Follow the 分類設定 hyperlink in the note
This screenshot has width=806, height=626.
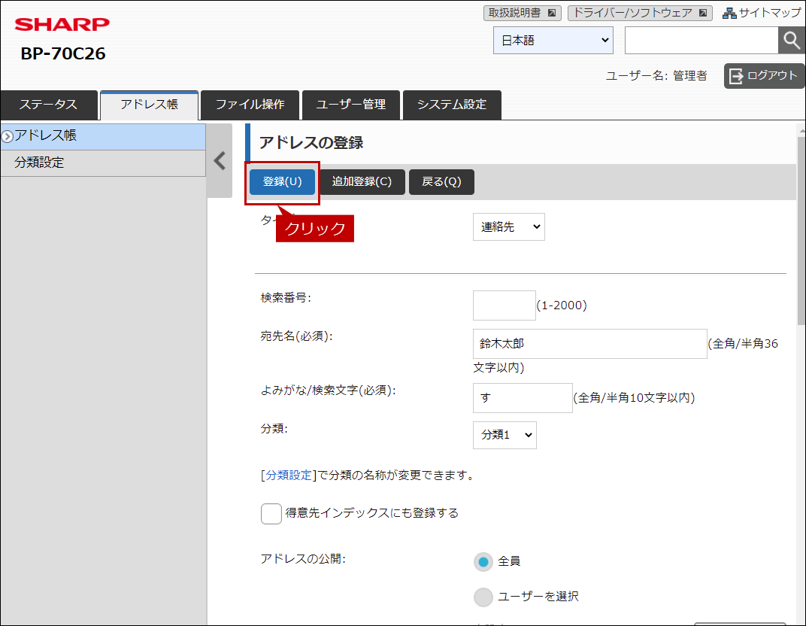289,476
